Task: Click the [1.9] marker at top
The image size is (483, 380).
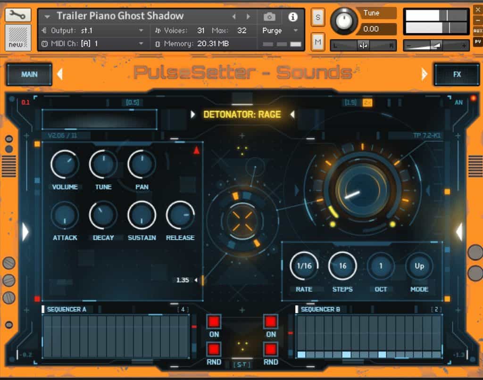Action: [x=351, y=102]
